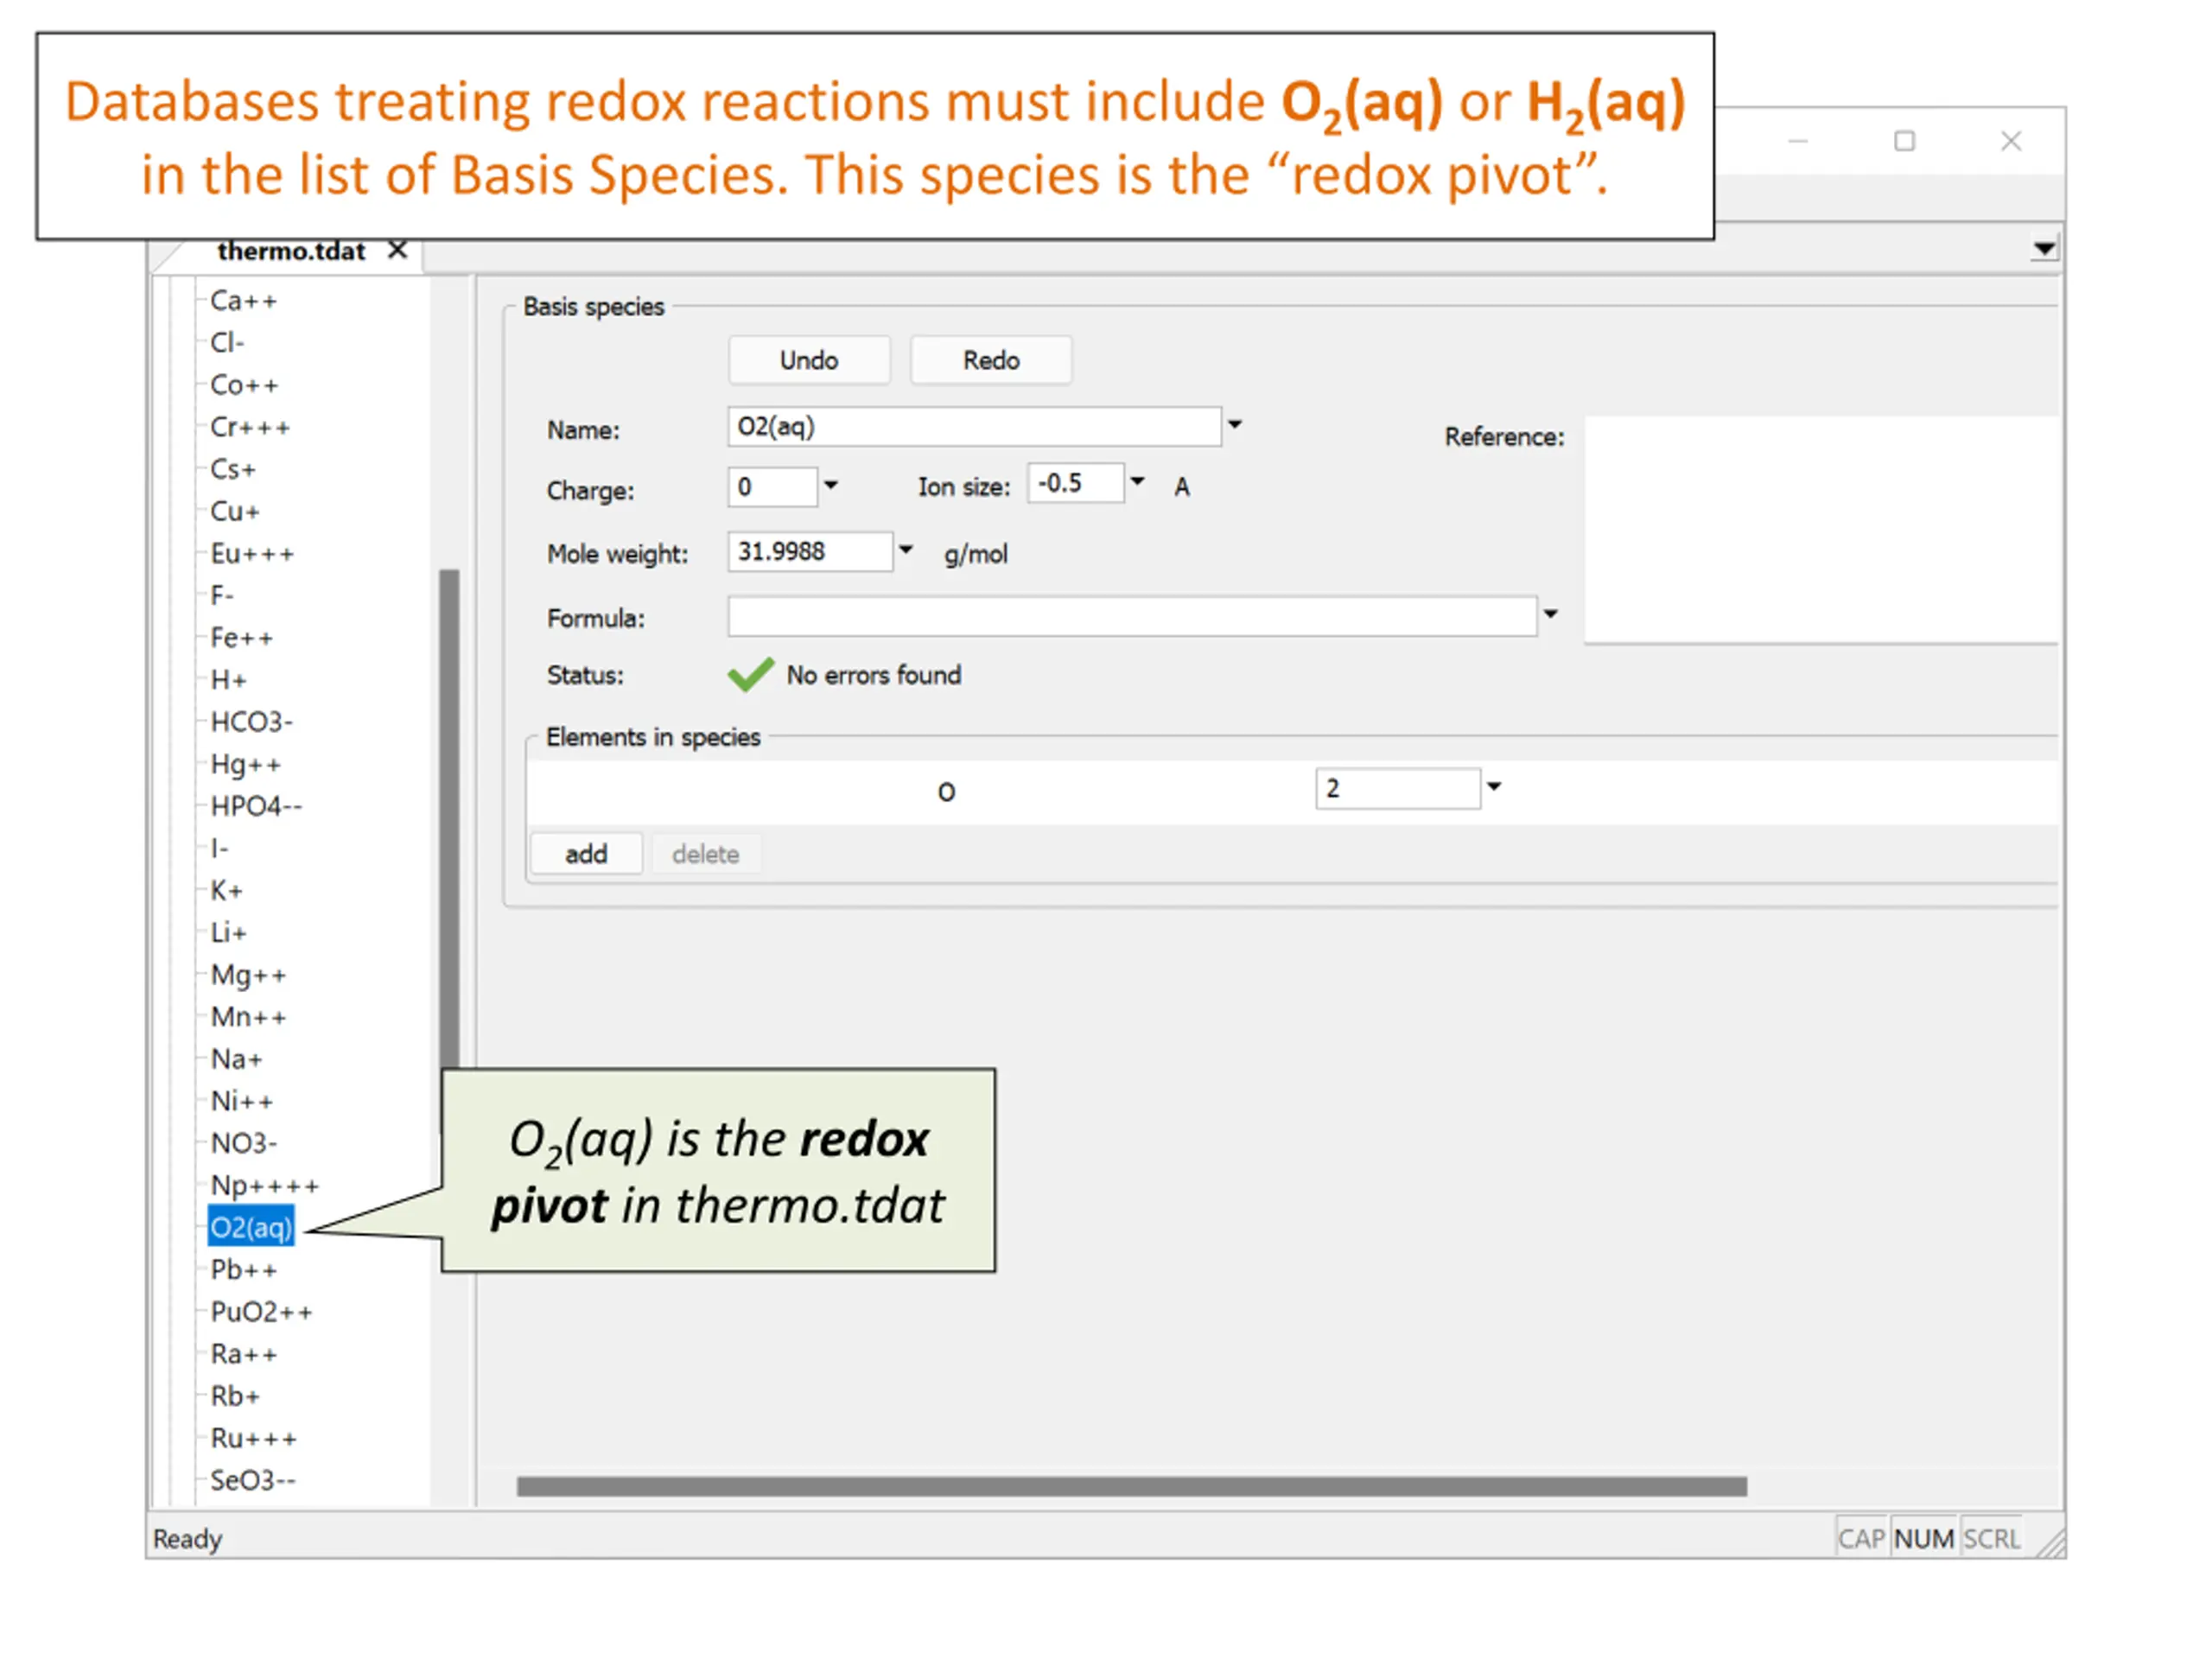The height and width of the screenshot is (1659, 2212).
Task: Select K+ in the species tree
Action: tap(226, 890)
